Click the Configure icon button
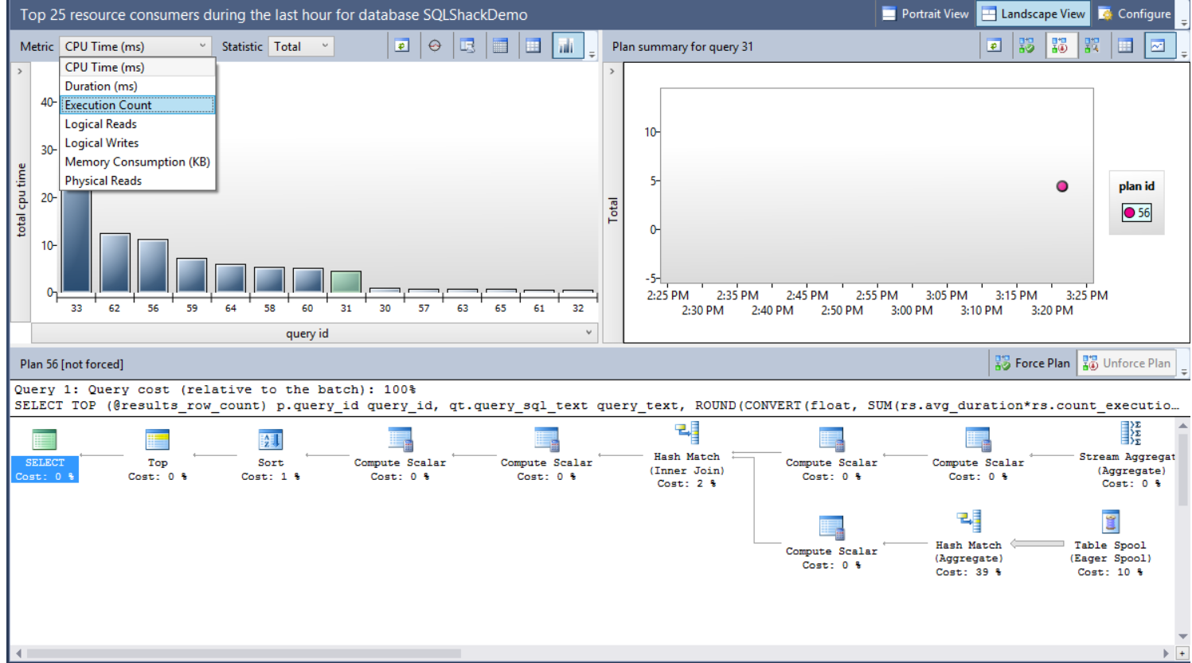Viewport: 1192px width, 663px height. point(1134,14)
